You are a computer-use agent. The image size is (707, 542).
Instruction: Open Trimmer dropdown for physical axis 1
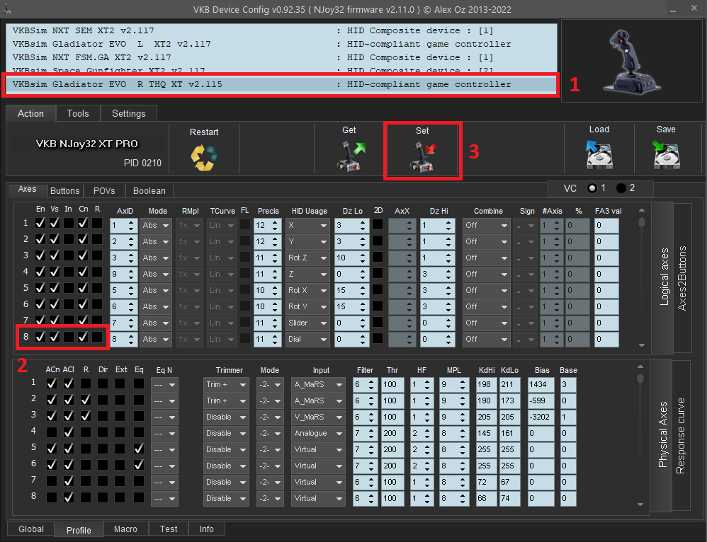tap(226, 384)
